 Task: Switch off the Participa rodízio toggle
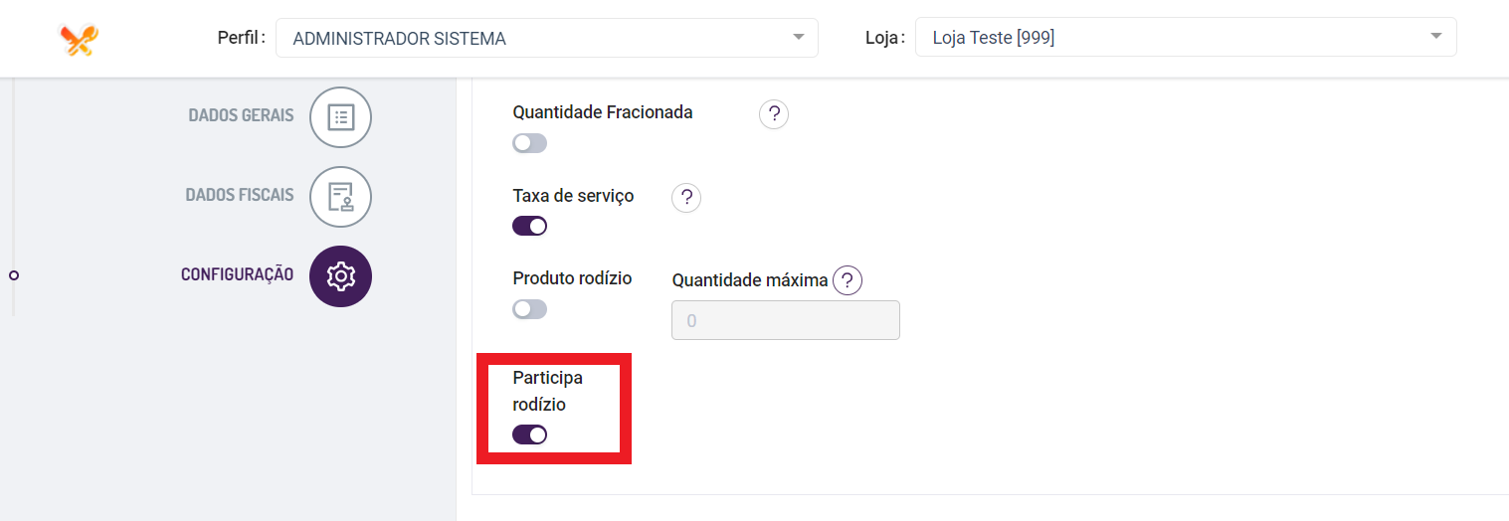(529, 434)
